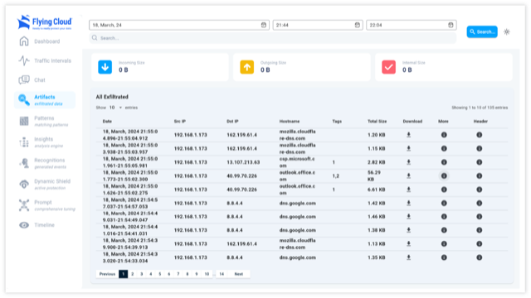Image resolution: width=531 pixels, height=298 pixels.
Task: Go to page 2 of results
Action: pyautogui.click(x=133, y=274)
